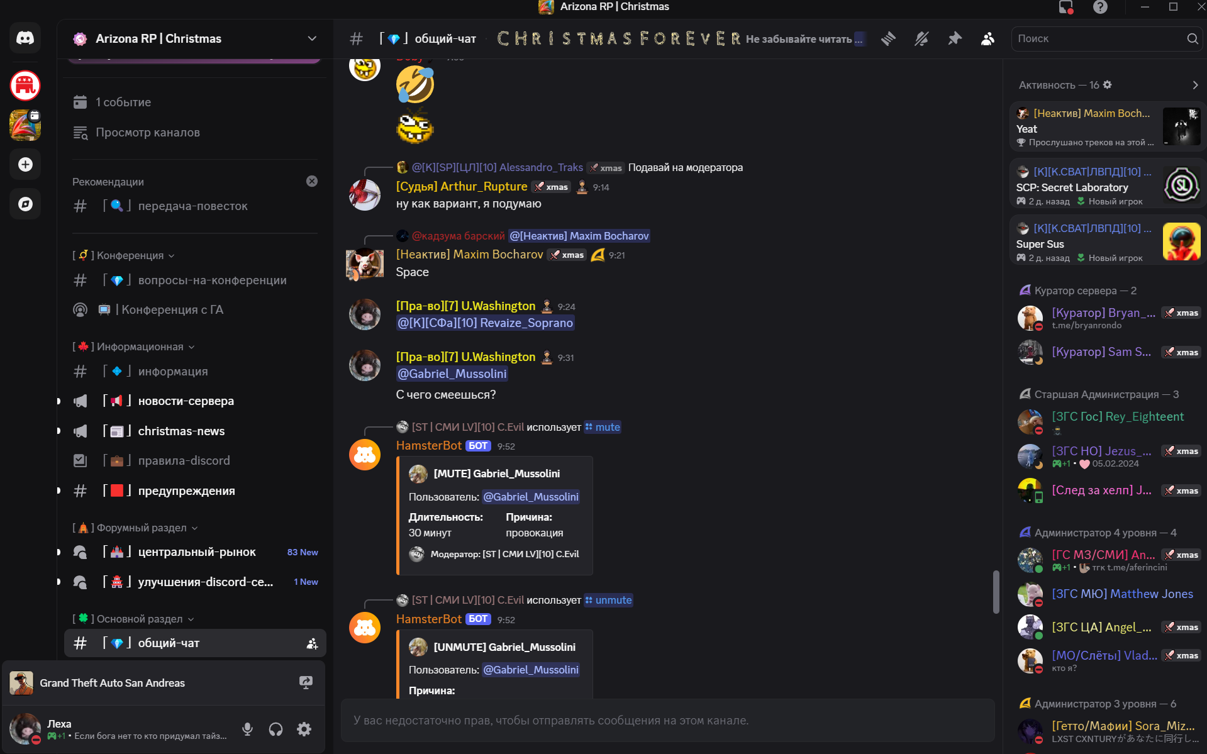Click invite people icon on общий-чат channel
Screen dimensions: 1207x754
tap(311, 643)
